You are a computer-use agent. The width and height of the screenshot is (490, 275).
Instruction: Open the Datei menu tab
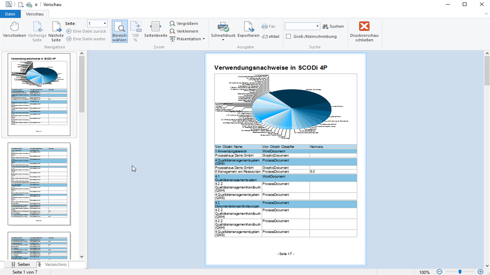[x=10, y=14]
